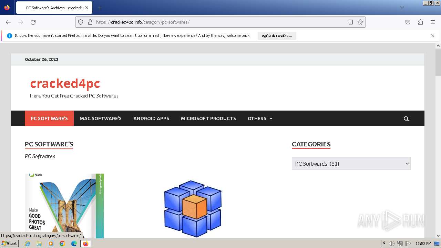Image resolution: width=441 pixels, height=248 pixels.
Task: Expand the OTHERS menu
Action: [x=260, y=118]
